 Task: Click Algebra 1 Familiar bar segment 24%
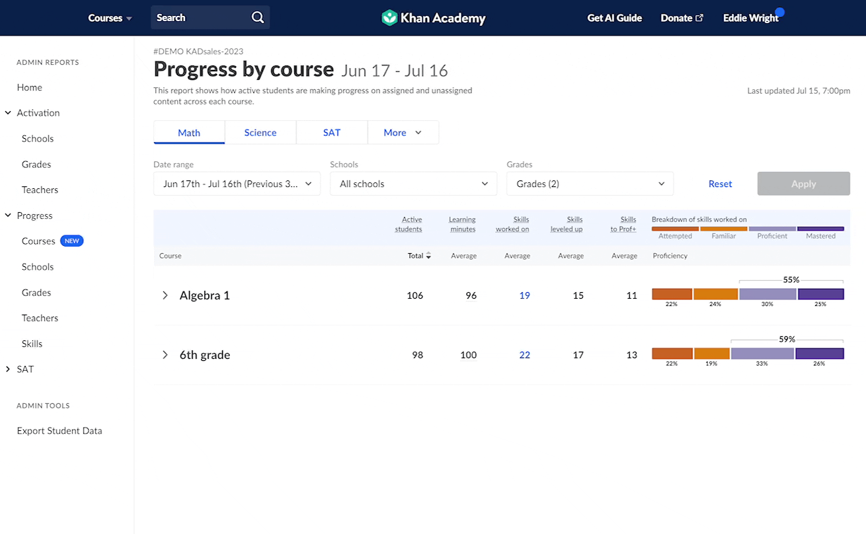[x=715, y=294]
